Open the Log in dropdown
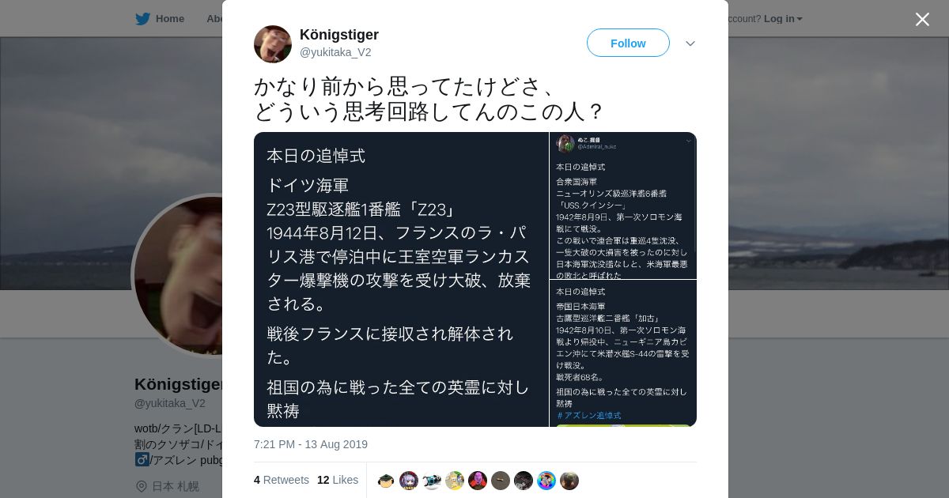The width and height of the screenshot is (949, 498). [x=783, y=19]
